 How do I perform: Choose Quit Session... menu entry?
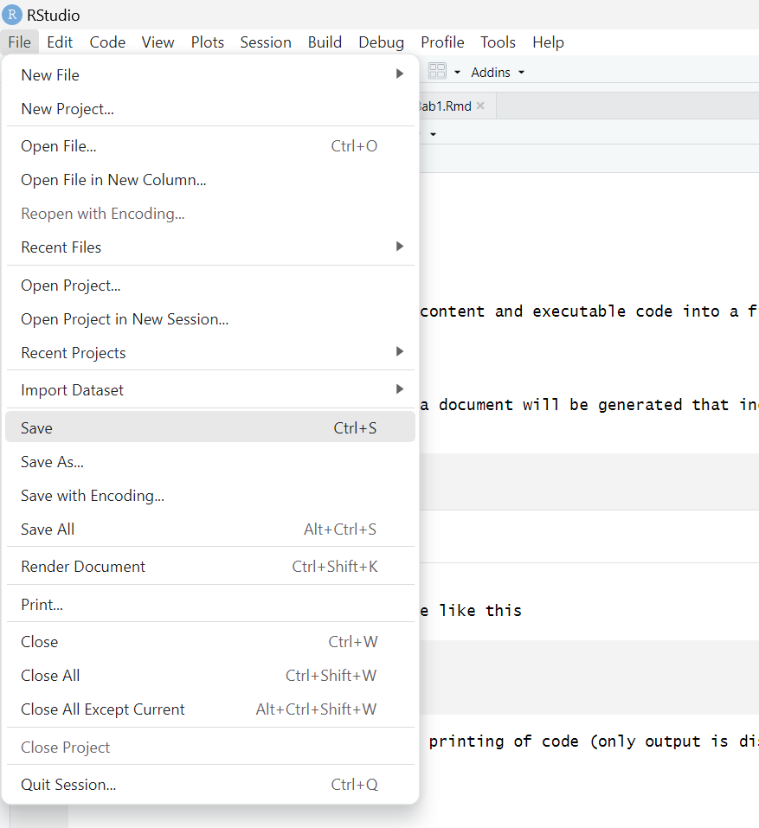pos(210,784)
